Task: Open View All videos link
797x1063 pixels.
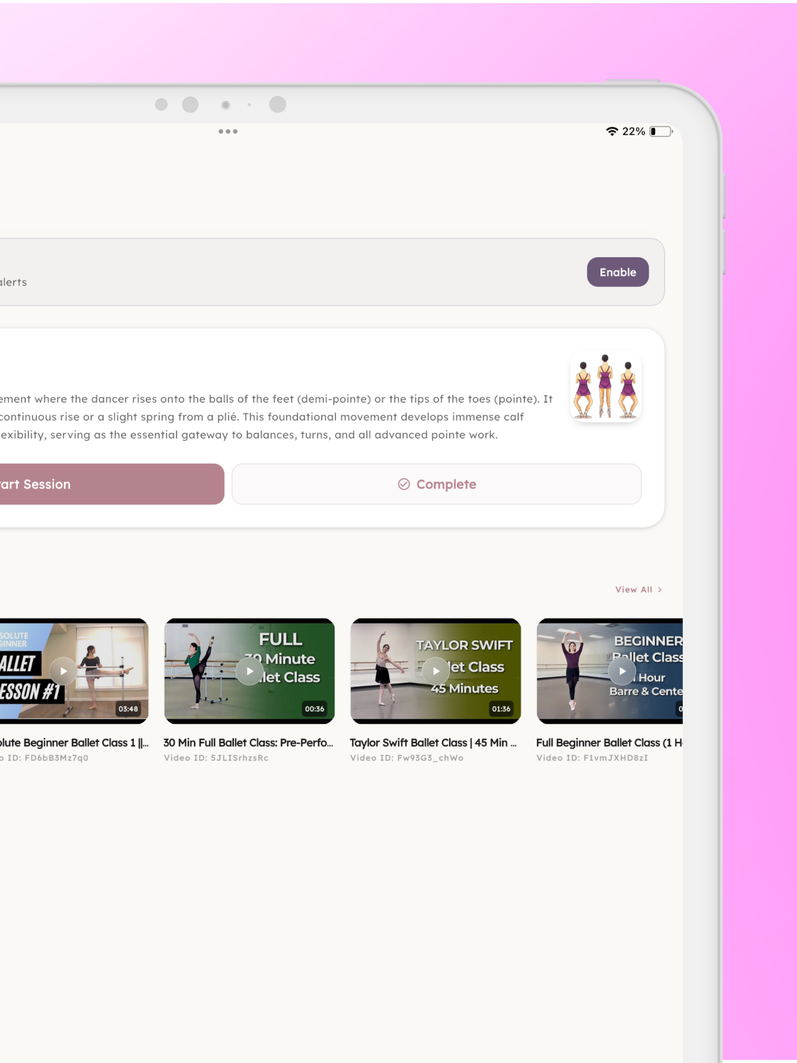Action: pyautogui.click(x=638, y=590)
